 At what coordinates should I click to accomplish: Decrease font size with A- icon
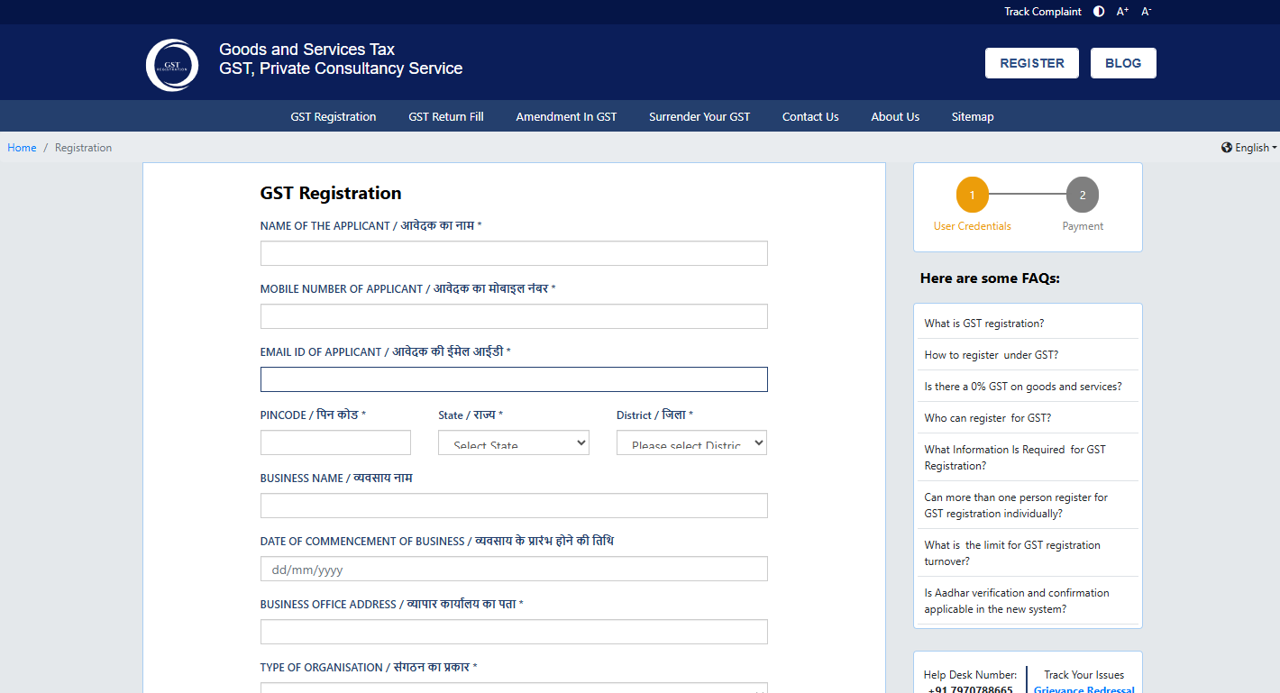click(x=1147, y=12)
